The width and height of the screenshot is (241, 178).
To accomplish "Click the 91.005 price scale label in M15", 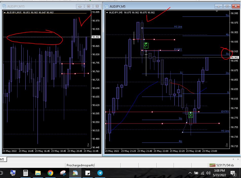I will coord(96,12).
